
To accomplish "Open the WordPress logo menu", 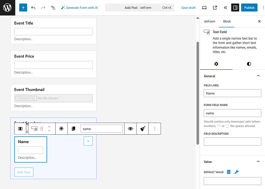I will click(x=8, y=8).
